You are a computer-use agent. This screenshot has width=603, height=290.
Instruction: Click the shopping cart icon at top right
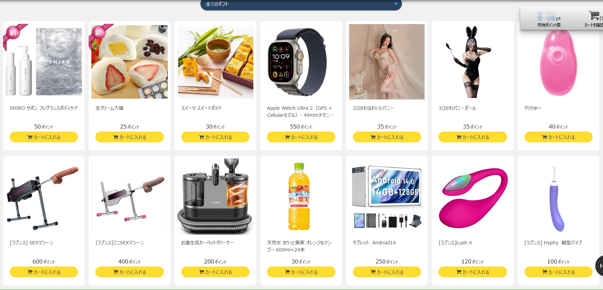point(594,16)
